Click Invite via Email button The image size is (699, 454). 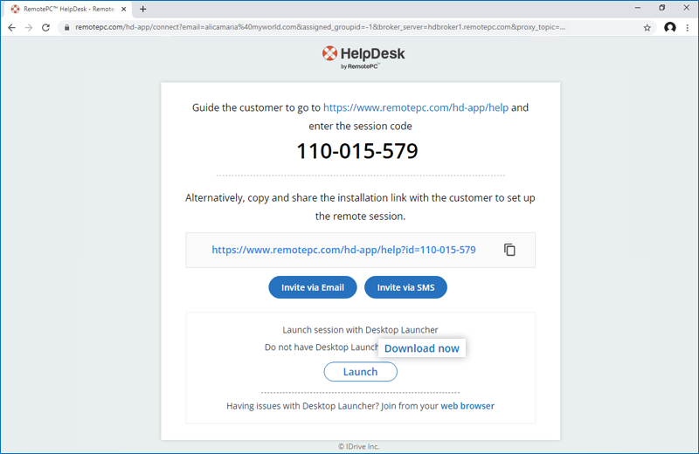point(313,287)
